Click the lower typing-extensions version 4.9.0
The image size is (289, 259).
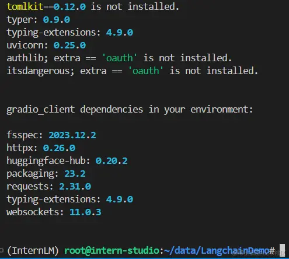(x=120, y=199)
